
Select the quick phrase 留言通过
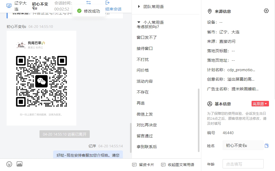(145, 136)
